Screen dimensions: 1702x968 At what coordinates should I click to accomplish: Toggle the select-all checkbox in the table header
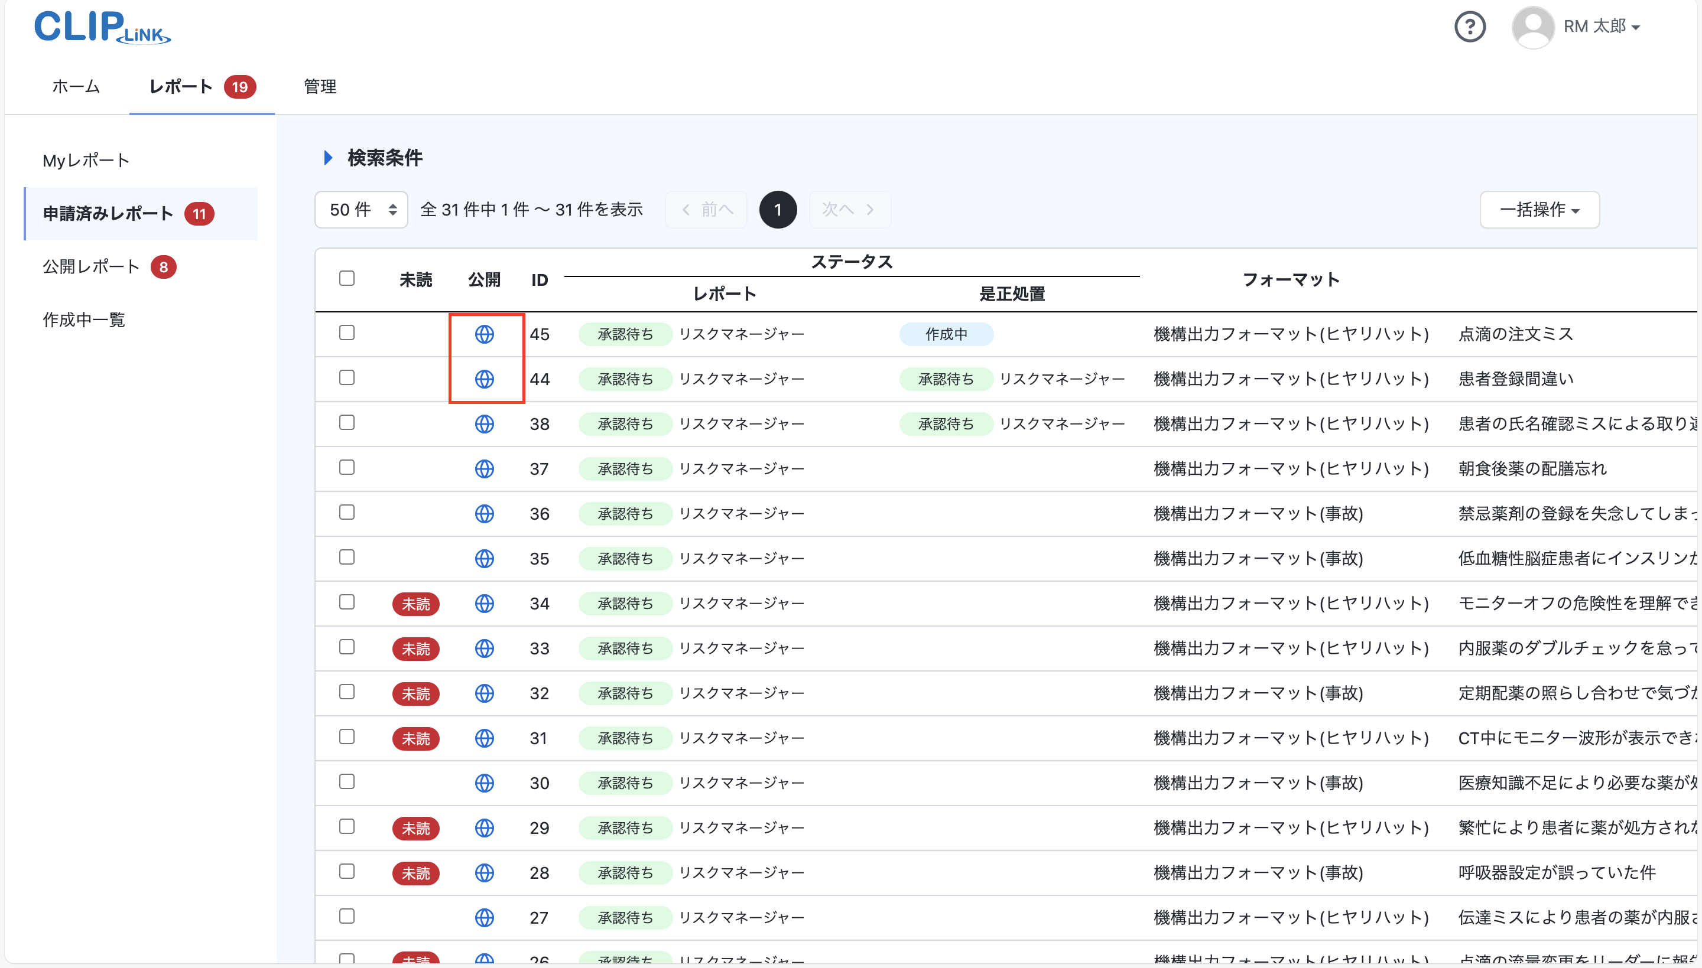coord(346,278)
